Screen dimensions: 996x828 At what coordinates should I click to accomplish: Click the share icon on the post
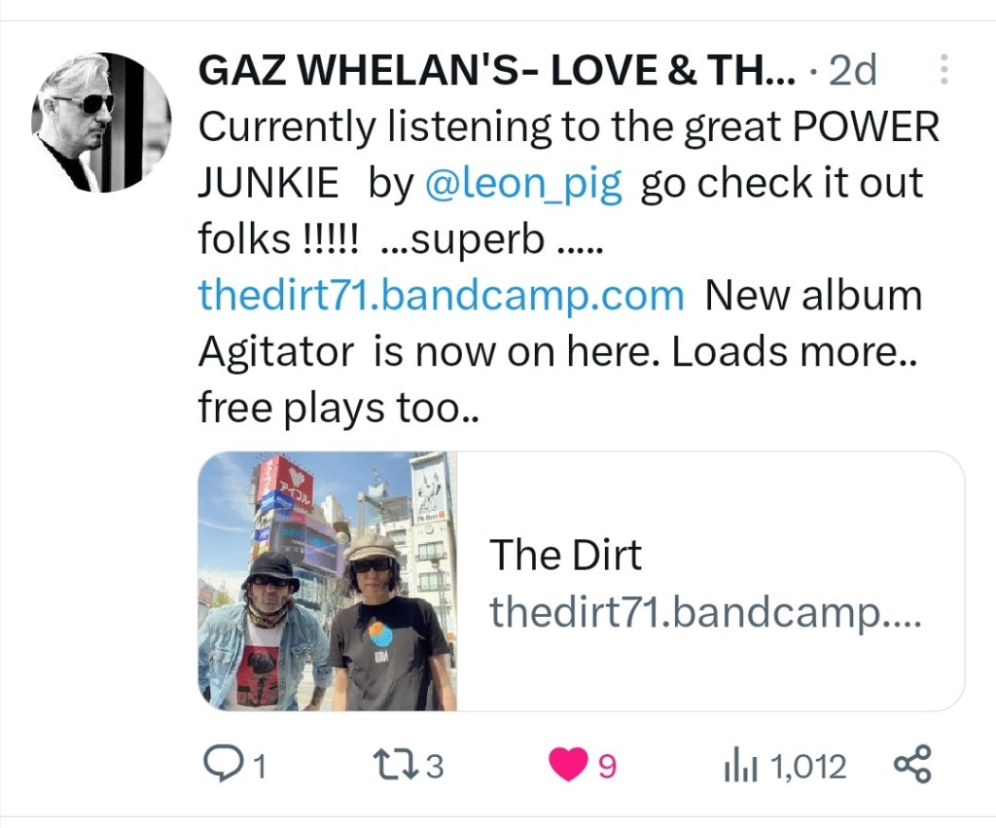912,765
